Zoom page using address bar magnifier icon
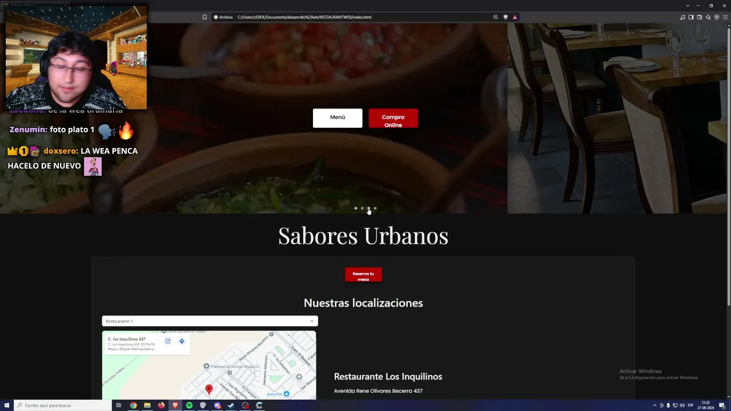Viewport: 731px width, 411px height. tap(496, 17)
